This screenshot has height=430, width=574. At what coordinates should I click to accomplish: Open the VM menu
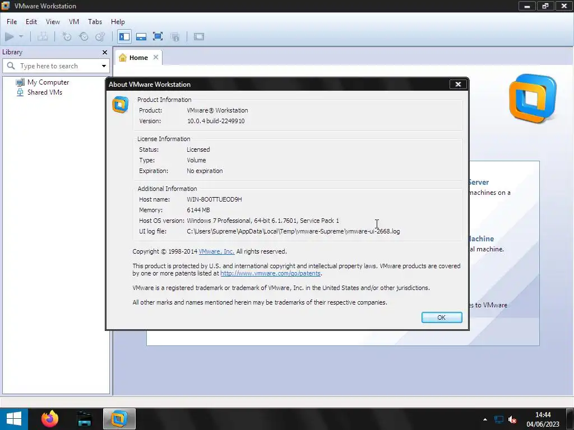74,22
